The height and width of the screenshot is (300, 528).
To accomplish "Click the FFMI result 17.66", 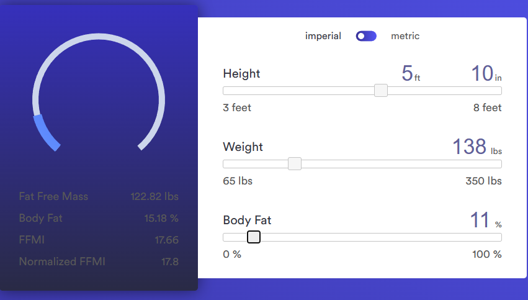I will click(x=167, y=240).
